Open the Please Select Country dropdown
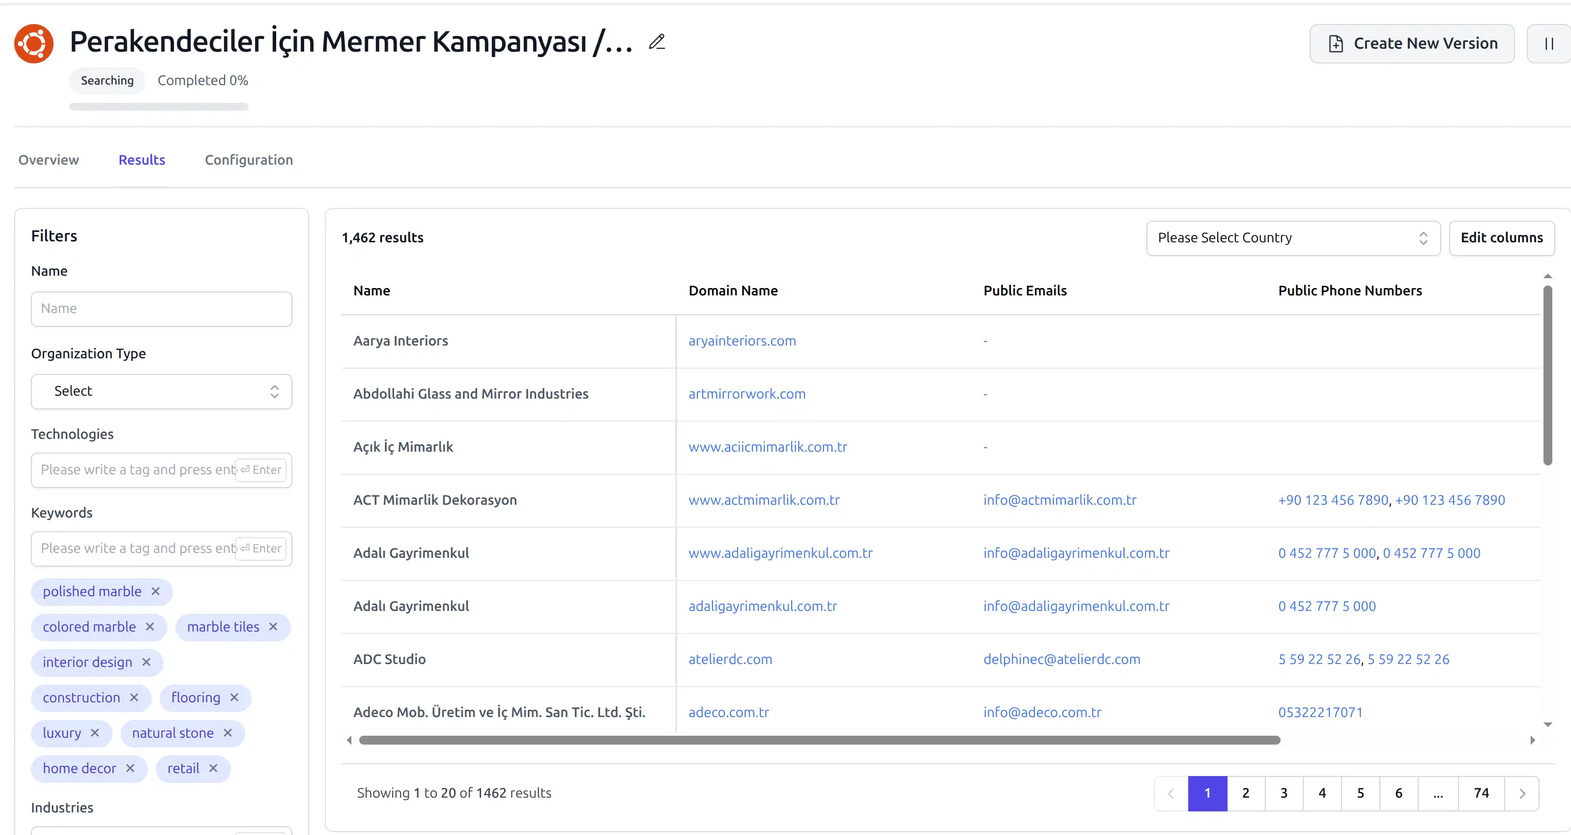 coord(1293,238)
